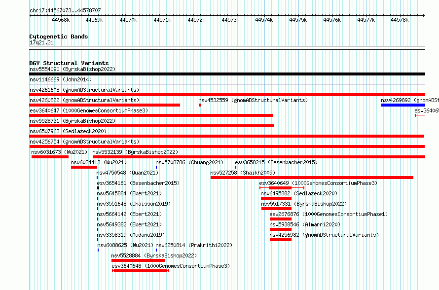Click nsv6031673 (Wu2021) label
Viewport: 439px width, 290px height.
coord(59,152)
